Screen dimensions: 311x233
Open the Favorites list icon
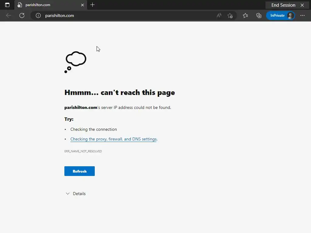245,15
